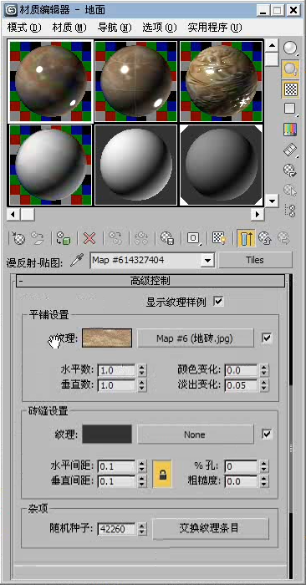
Task: Click dark grout texture color swatch
Action: click(107, 435)
